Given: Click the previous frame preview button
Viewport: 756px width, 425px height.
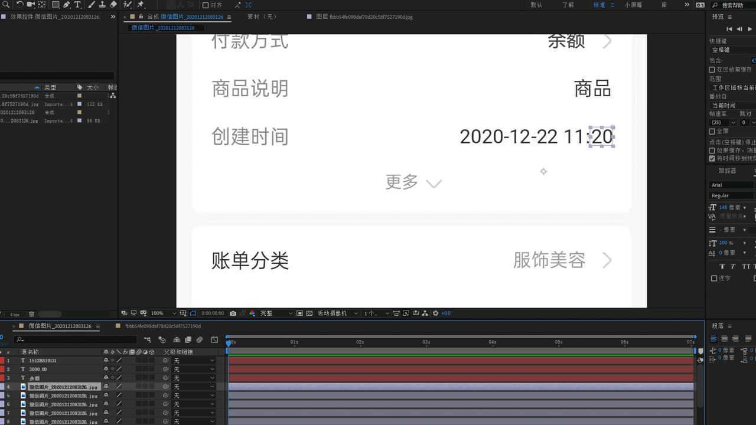Looking at the screenshot, I should tap(739, 29).
